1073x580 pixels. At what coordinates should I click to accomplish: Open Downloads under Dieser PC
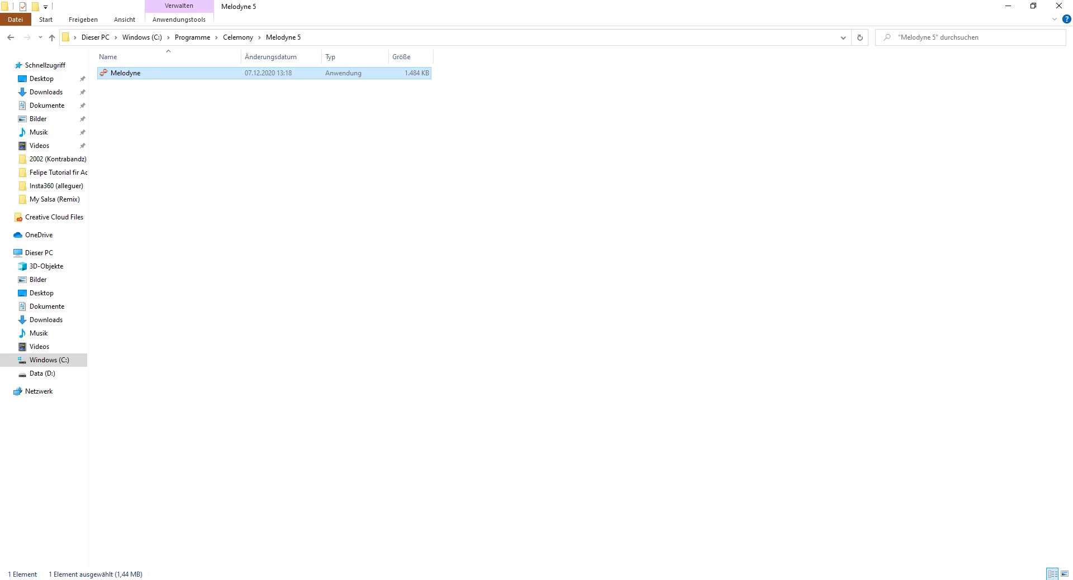coord(46,320)
